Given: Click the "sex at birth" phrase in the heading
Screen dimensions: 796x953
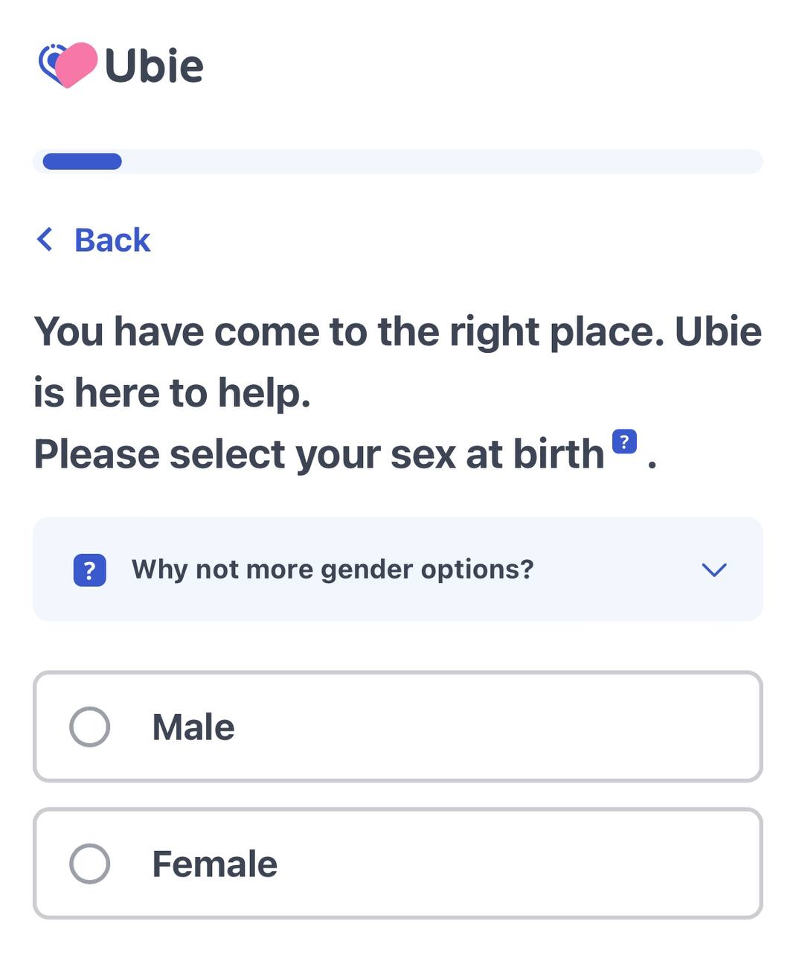Looking at the screenshot, I should (497, 454).
